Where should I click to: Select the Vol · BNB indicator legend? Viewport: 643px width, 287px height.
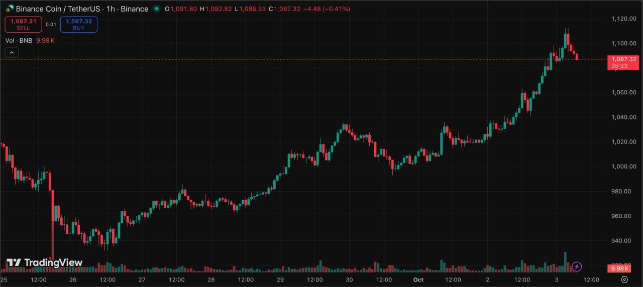(19, 40)
